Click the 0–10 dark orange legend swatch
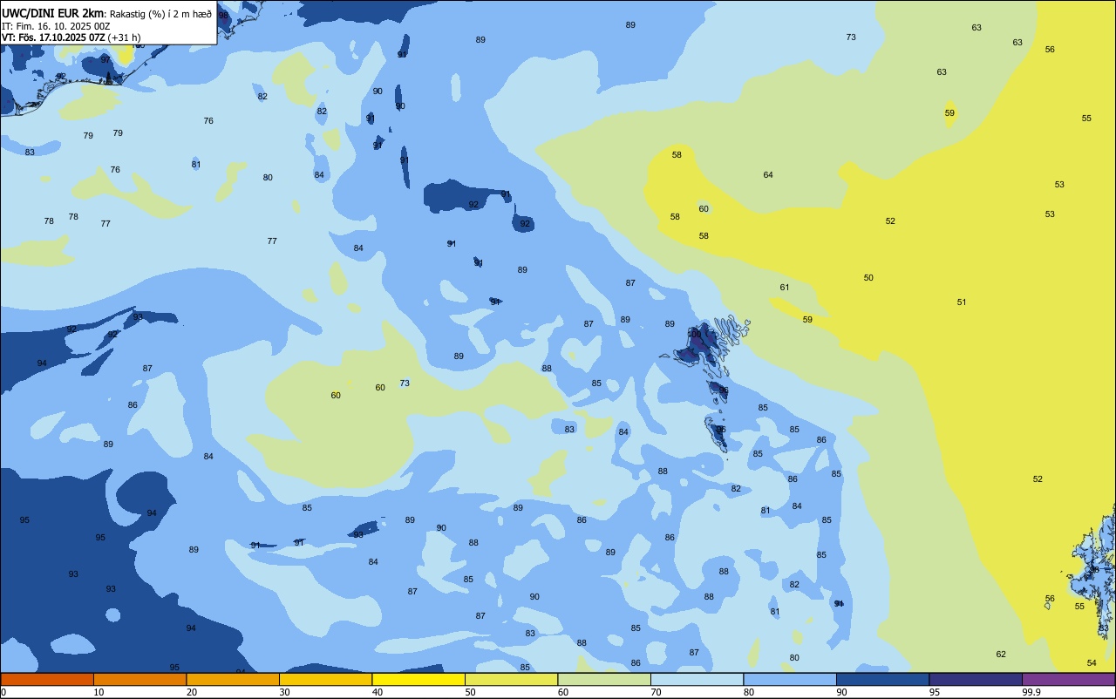 (x=47, y=679)
